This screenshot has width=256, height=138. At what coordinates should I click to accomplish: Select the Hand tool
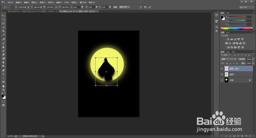pyautogui.click(x=3, y=86)
